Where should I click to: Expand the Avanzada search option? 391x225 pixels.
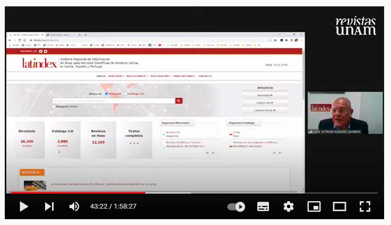(265, 95)
